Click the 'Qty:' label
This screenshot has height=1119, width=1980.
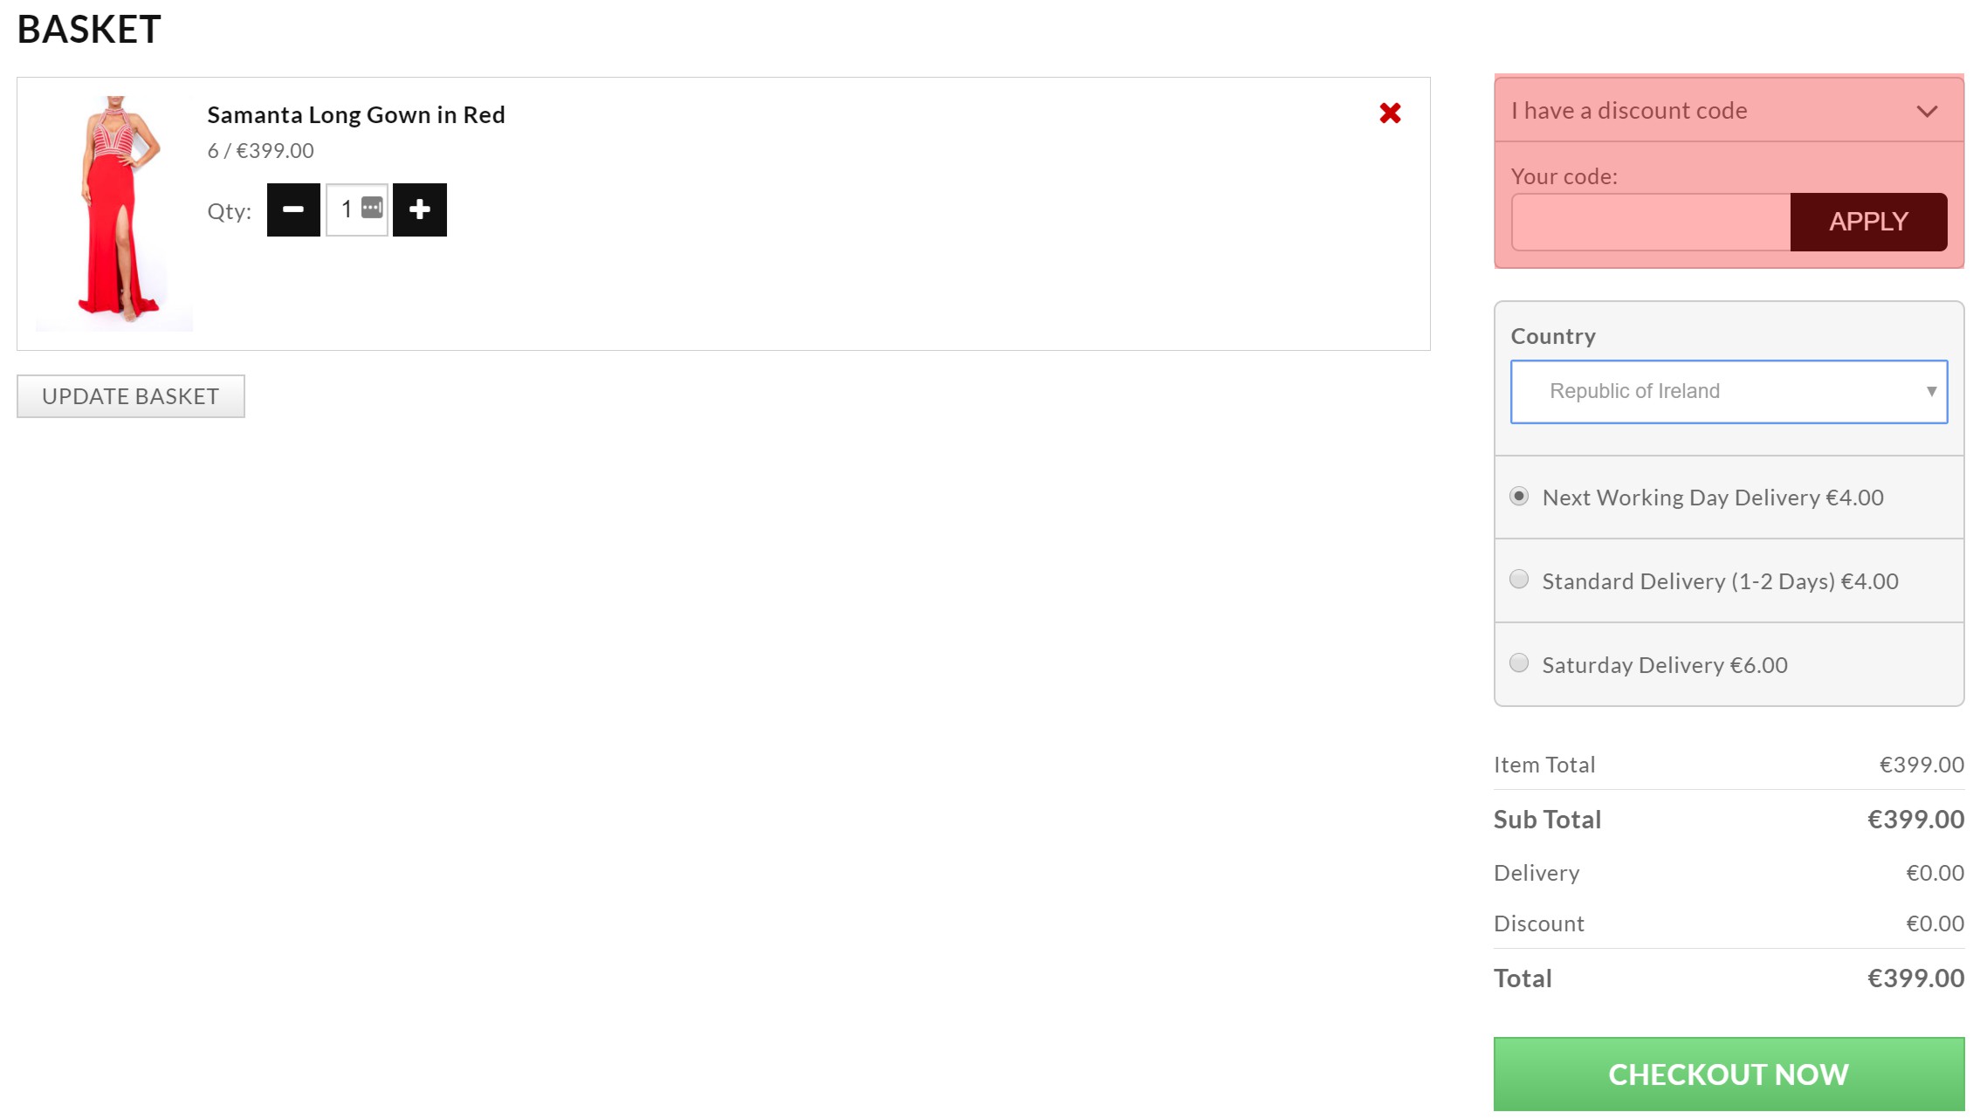tap(230, 211)
